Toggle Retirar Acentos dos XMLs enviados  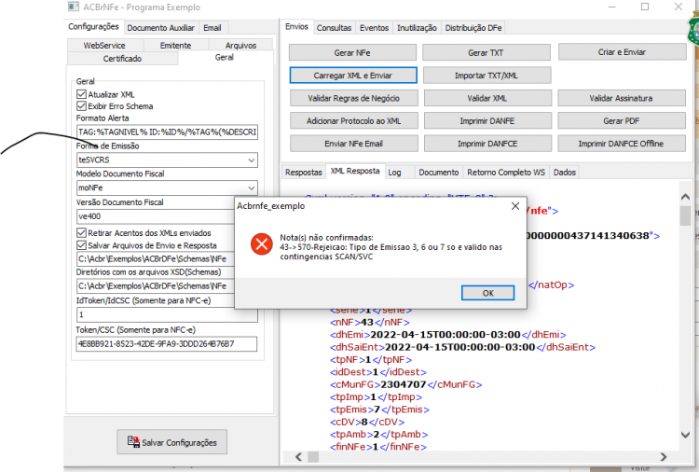(81, 232)
